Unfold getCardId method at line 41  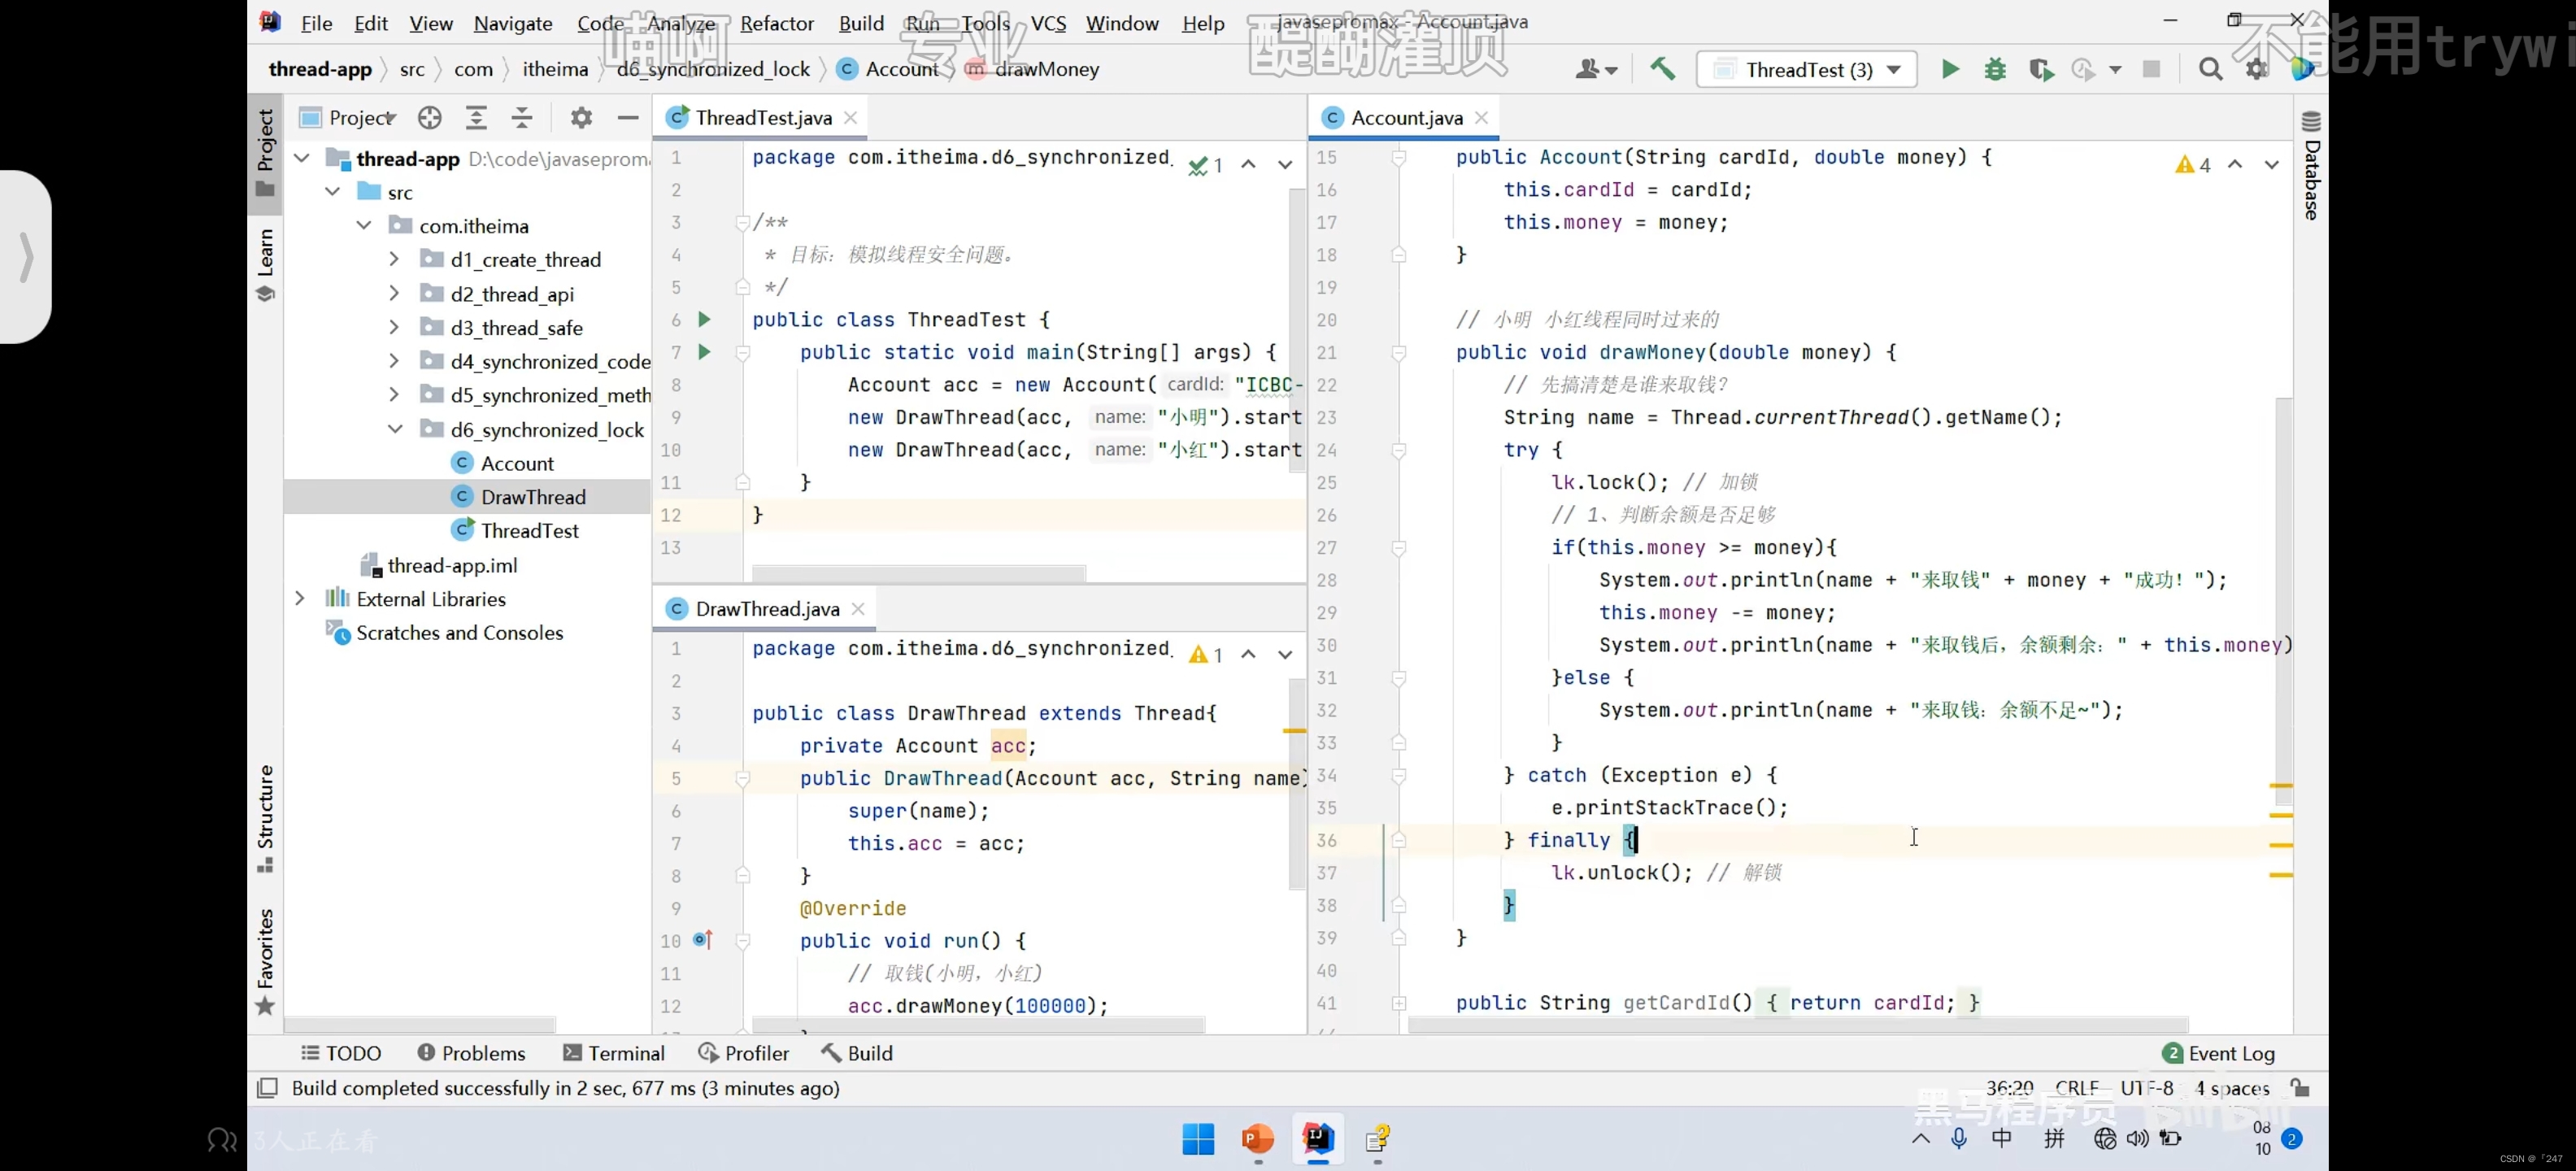pyautogui.click(x=1399, y=1002)
